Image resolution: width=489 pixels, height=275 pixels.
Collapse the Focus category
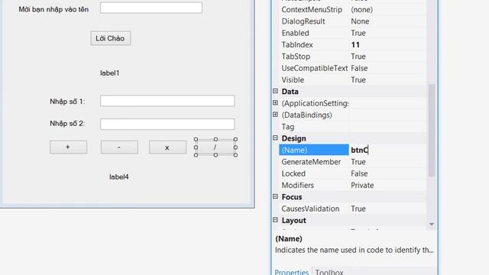pyautogui.click(x=275, y=196)
